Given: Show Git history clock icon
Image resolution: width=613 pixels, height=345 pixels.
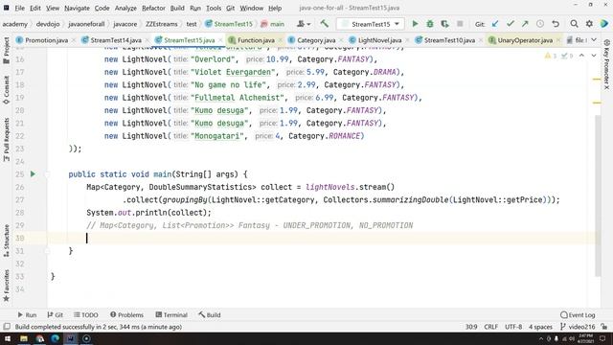Looking at the screenshot, I should [540, 24].
